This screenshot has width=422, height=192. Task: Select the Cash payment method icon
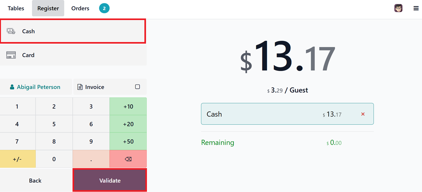pos(11,31)
